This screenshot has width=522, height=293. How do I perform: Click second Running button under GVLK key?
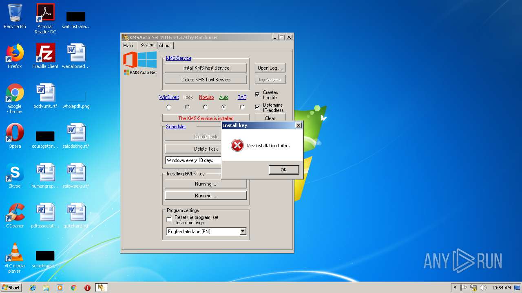click(206, 196)
